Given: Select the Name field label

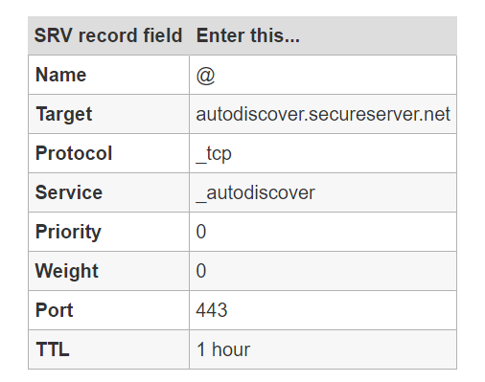Looking at the screenshot, I should (x=60, y=75).
